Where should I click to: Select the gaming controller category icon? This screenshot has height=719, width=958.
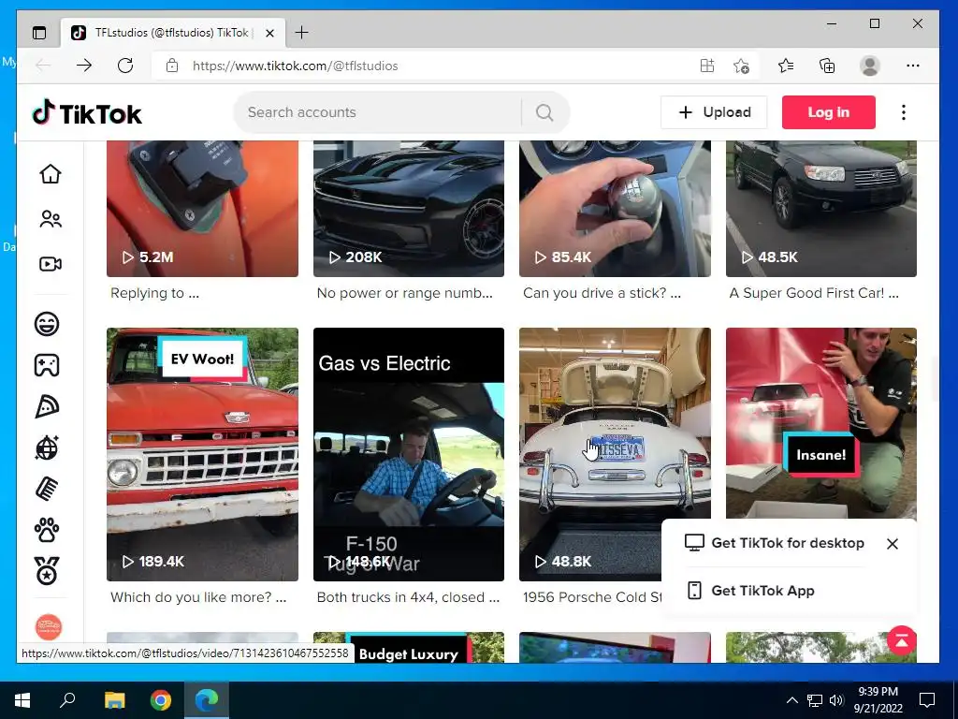click(x=47, y=365)
